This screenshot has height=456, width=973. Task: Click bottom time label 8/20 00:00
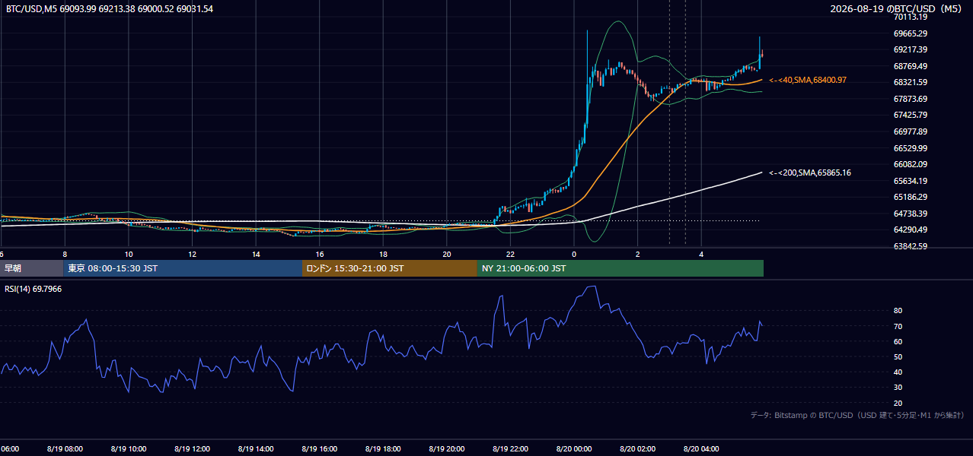tap(574, 449)
